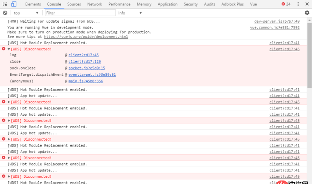Switch to the Memory tab
The width and height of the screenshot is (312, 184).
tap(144, 4)
